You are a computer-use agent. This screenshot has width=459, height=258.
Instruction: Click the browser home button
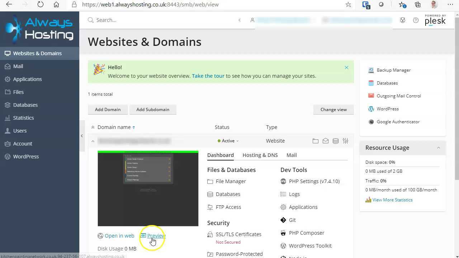[x=56, y=5]
